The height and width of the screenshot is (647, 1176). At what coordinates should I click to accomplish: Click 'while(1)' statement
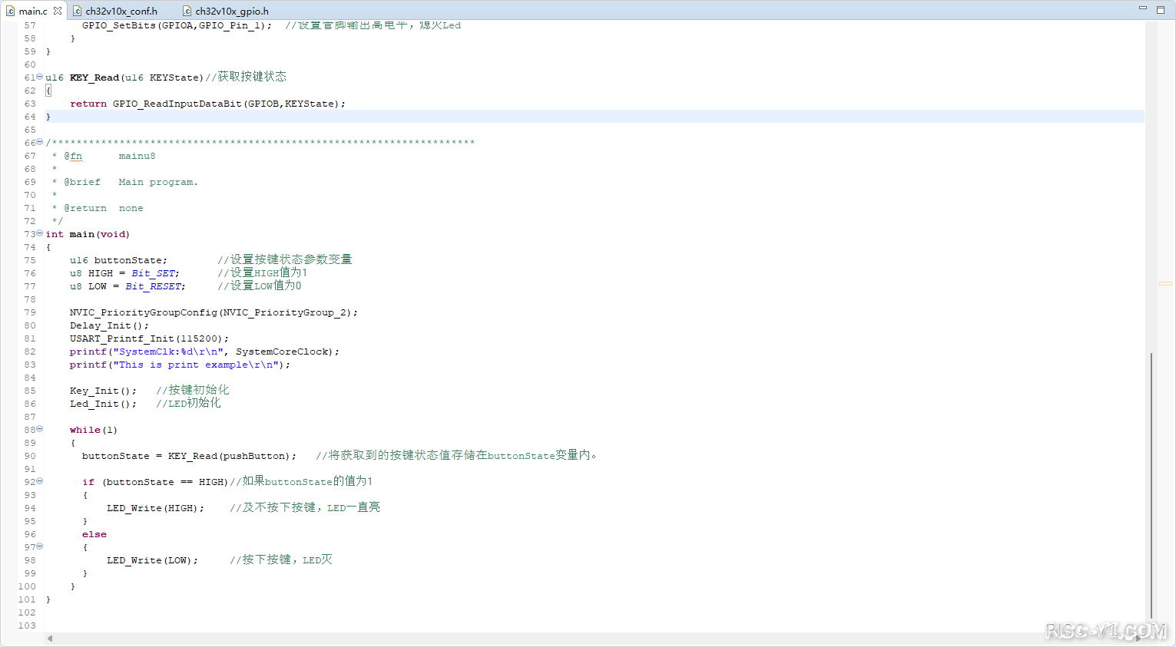click(94, 430)
